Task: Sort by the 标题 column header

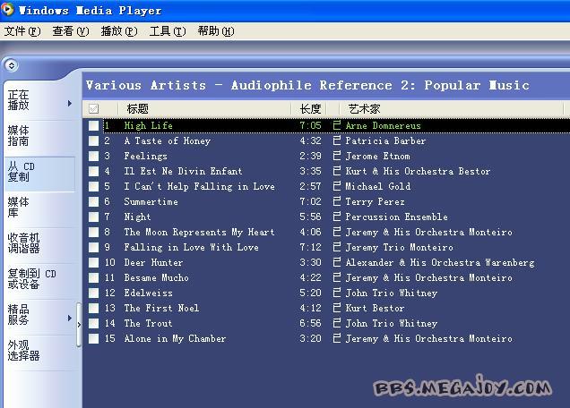Action: click(x=204, y=108)
